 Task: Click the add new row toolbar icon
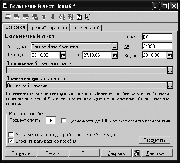click(x=17, y=17)
